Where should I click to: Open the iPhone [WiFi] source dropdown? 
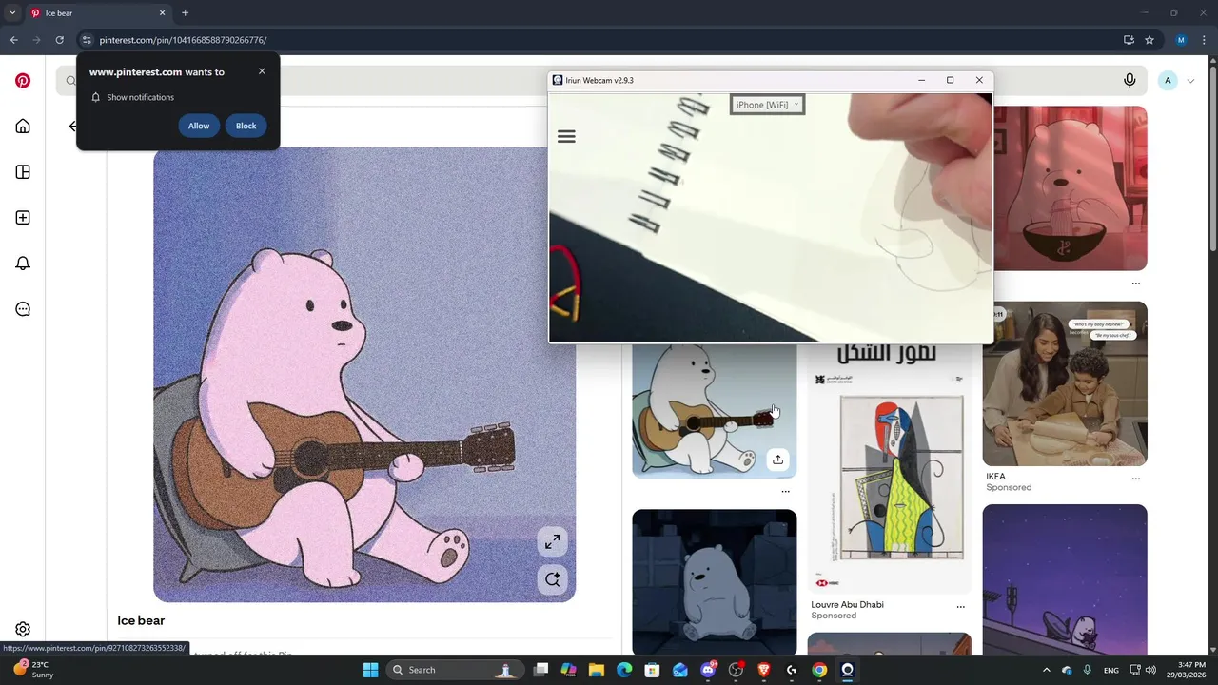point(767,105)
